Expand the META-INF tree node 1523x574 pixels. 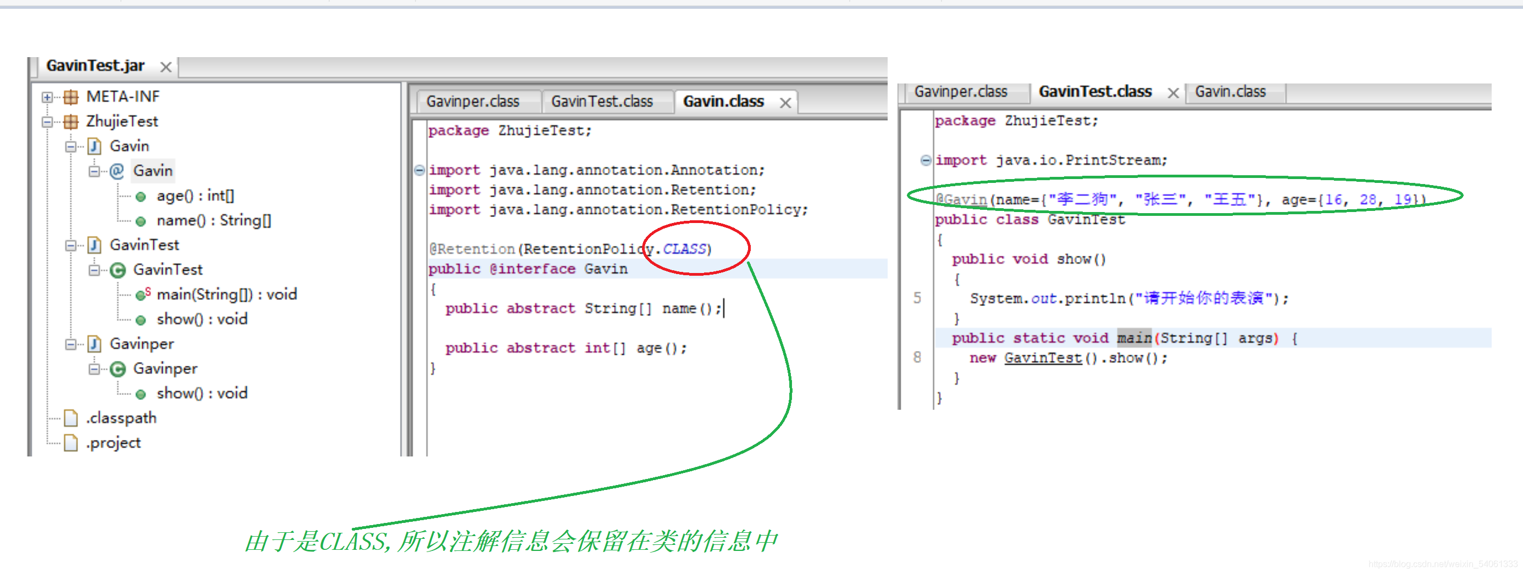47,97
